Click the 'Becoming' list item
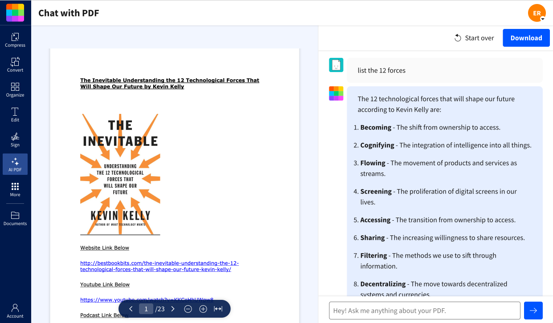 coord(430,127)
